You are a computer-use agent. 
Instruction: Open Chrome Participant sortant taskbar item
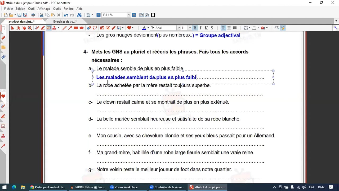[x=48, y=187]
